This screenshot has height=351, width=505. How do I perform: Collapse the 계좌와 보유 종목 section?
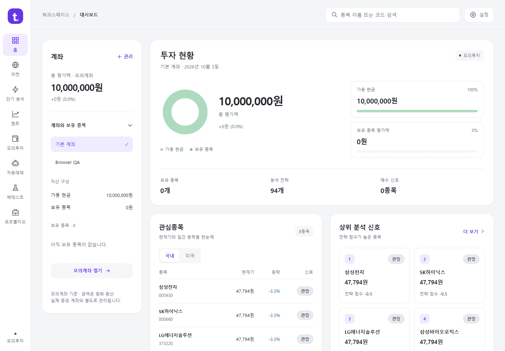[x=92, y=125]
